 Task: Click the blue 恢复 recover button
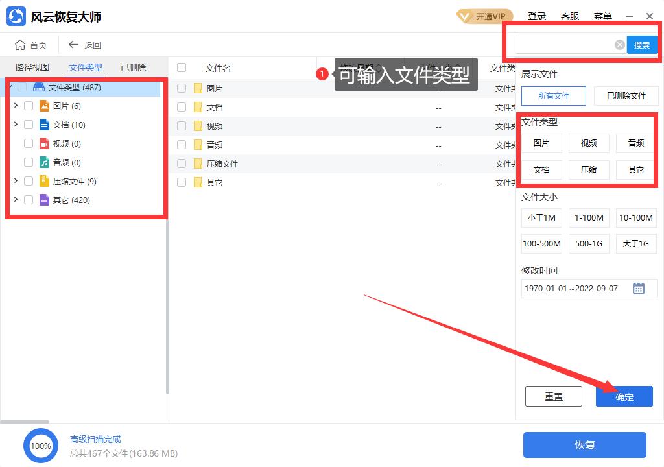pyautogui.click(x=585, y=445)
